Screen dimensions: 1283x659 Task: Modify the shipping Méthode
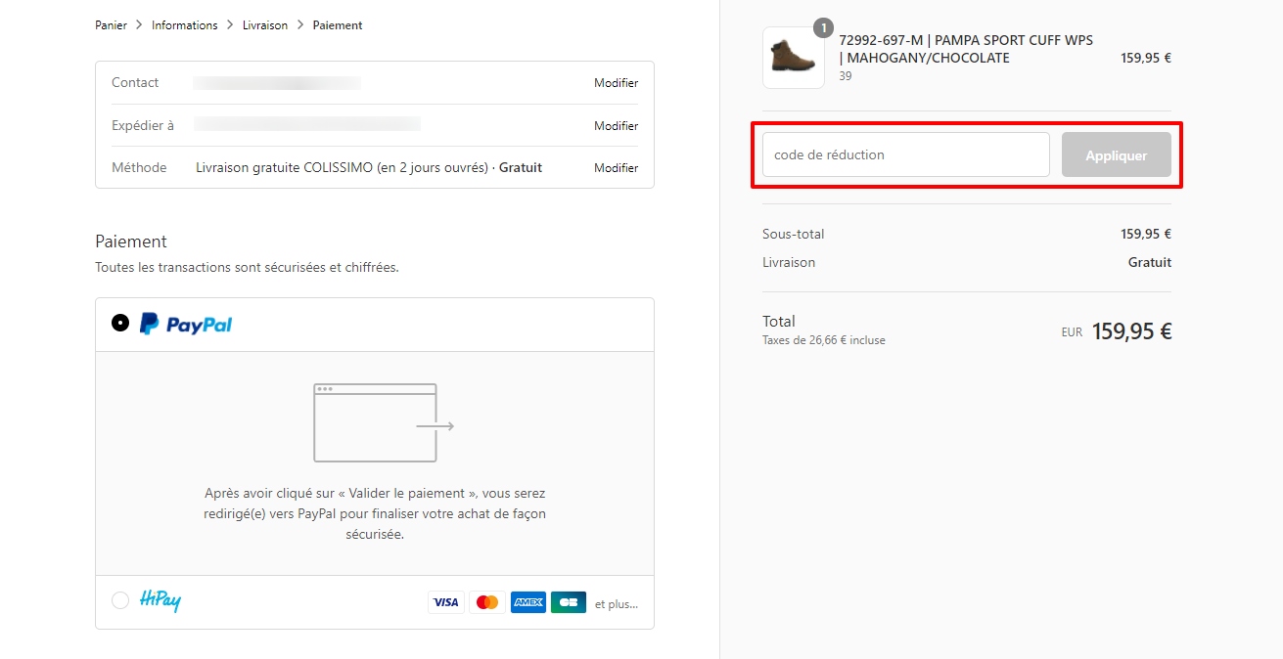click(x=617, y=168)
